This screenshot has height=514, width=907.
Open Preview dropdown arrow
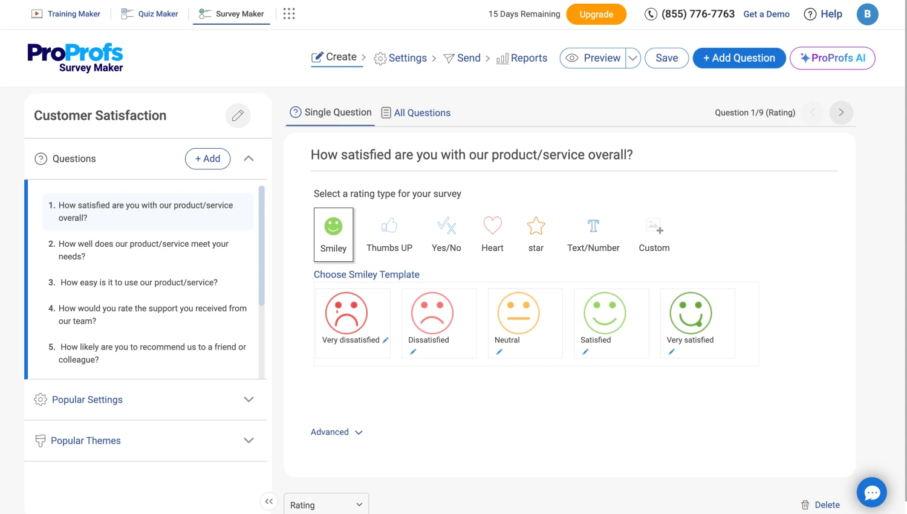click(x=632, y=58)
